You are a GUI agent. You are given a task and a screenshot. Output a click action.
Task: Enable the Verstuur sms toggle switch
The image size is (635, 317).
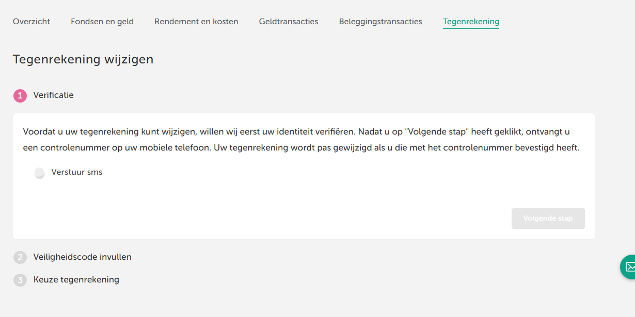click(39, 173)
